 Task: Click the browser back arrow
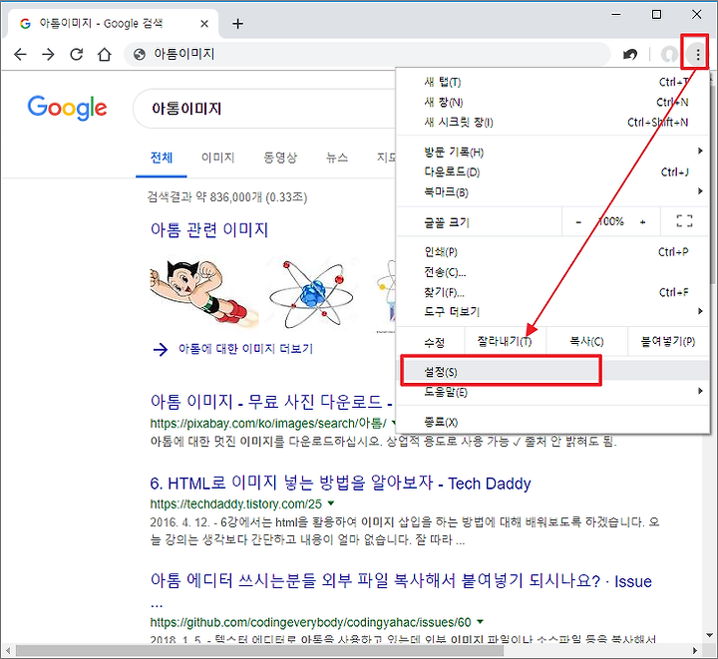click(x=20, y=55)
